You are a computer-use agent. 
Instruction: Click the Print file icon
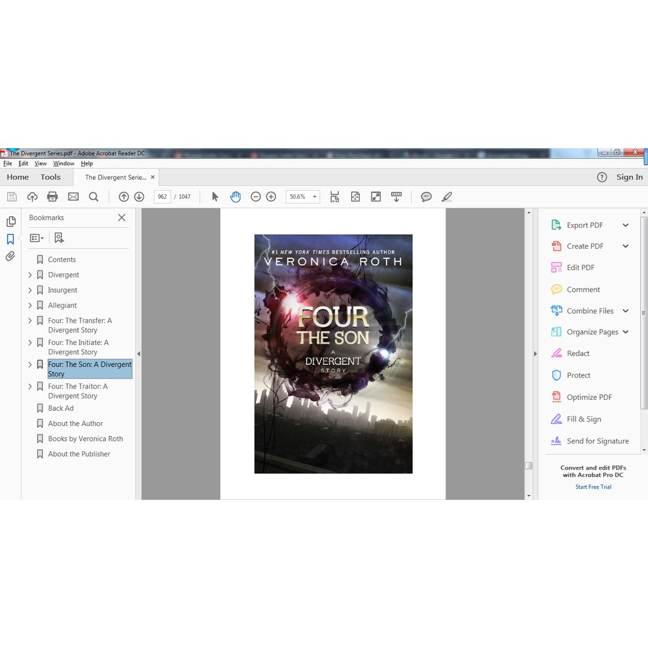point(53,197)
